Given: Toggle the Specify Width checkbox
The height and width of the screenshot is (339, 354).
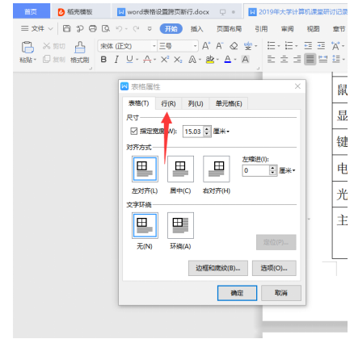Looking at the screenshot, I should (134, 132).
